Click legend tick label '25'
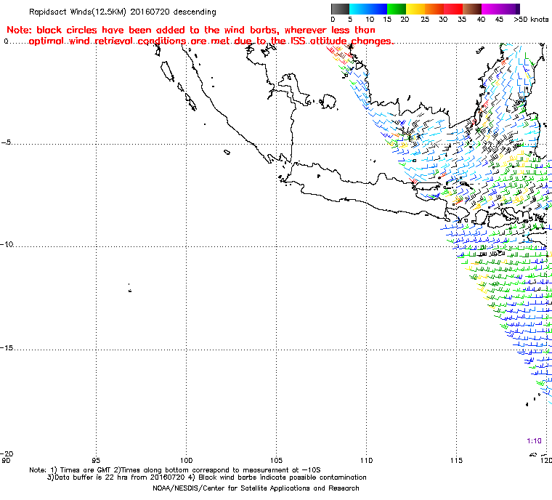 pyautogui.click(x=425, y=20)
